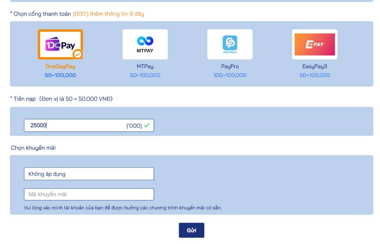Select the EasyPay3 gateway logo
Screen dimensions: 380x244
coord(314,44)
